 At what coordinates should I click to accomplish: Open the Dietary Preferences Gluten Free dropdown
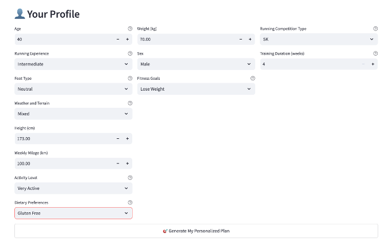tap(73, 213)
